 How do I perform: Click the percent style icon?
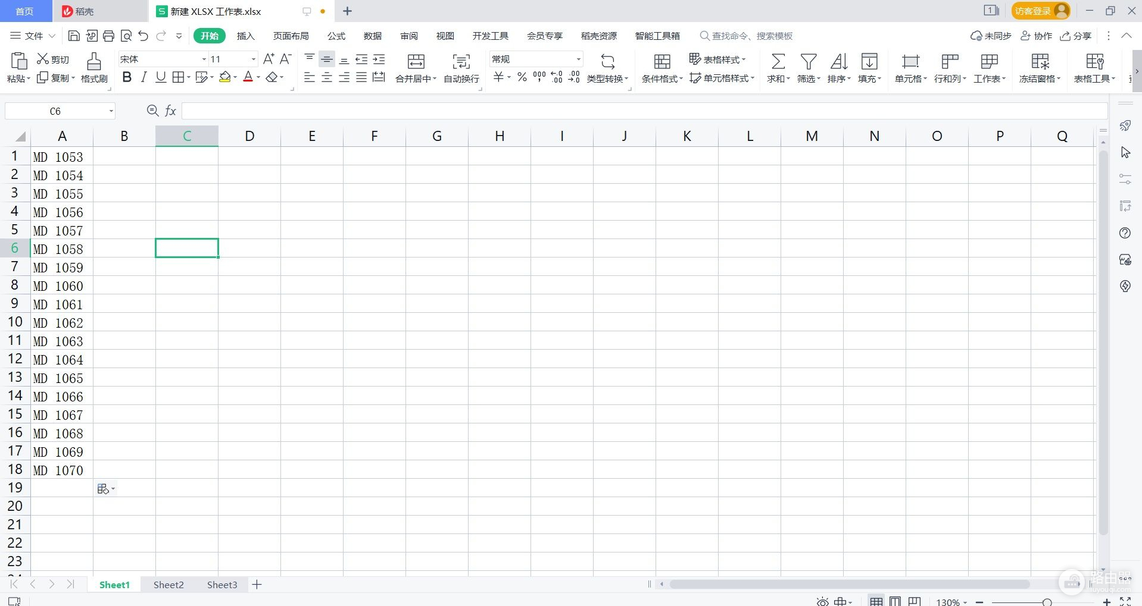[522, 77]
